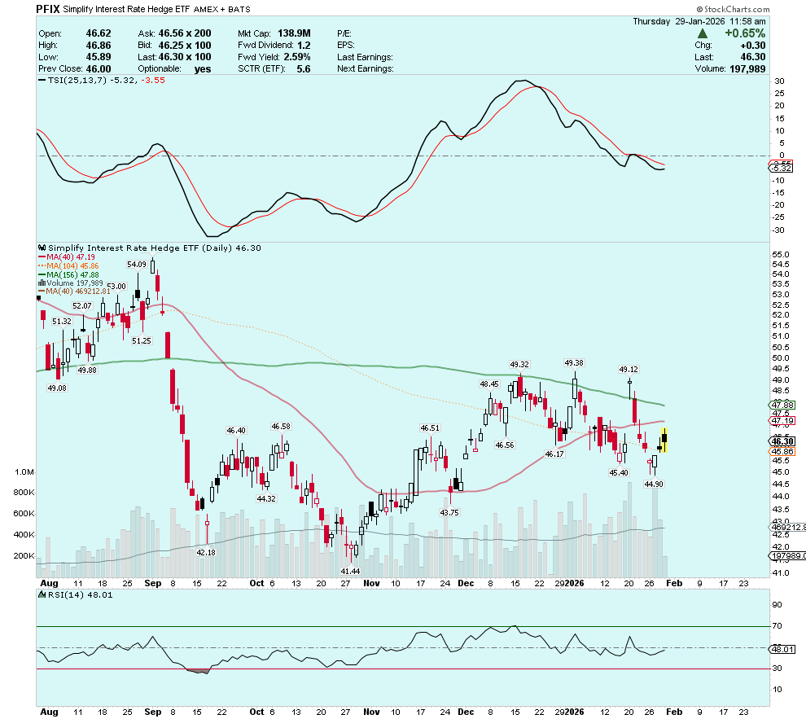The image size is (806, 719).
Task: Click the candlestick icon beside the chart title
Action: point(42,248)
